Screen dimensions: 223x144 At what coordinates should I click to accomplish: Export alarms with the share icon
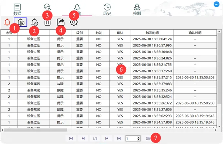tap(61, 22)
